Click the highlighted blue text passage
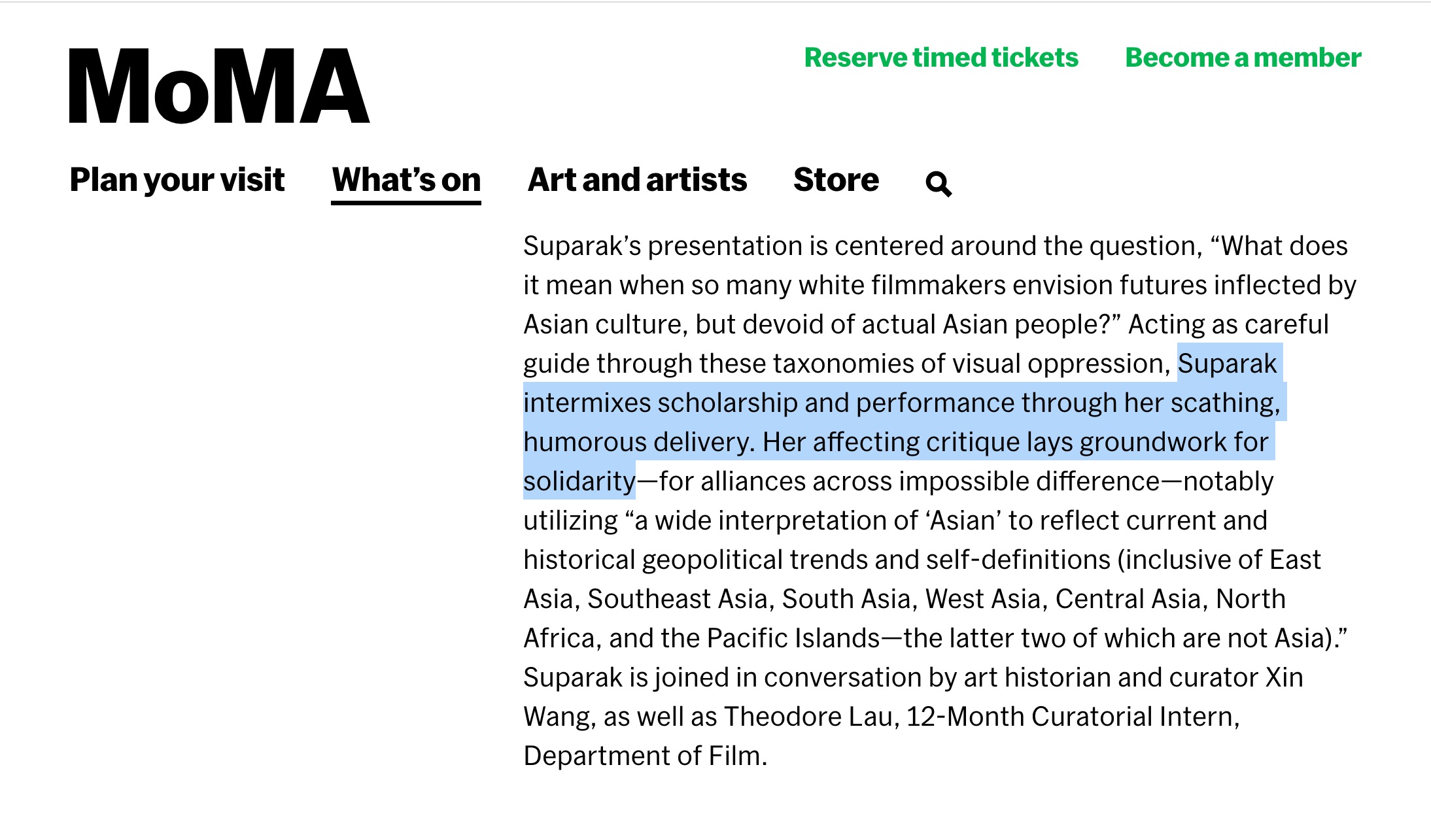1431x816 pixels. [x=850, y=402]
